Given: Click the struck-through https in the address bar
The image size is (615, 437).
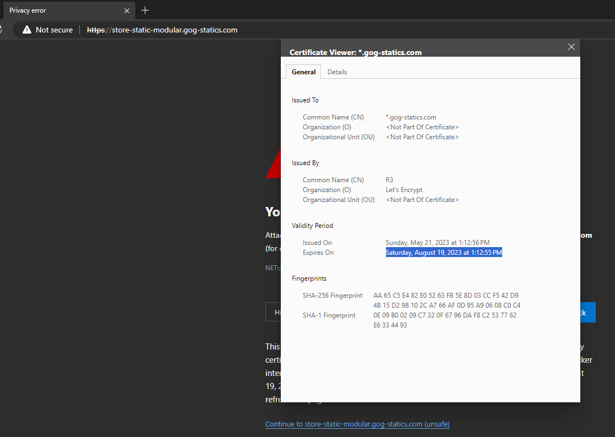Looking at the screenshot, I should 96,30.
